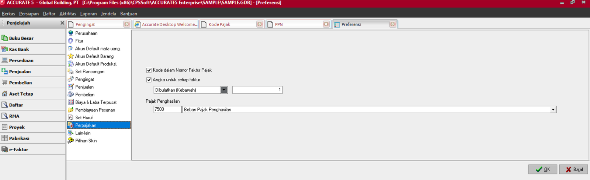Open the Penjualan module icon
590x180 pixels.
[x=4, y=71]
